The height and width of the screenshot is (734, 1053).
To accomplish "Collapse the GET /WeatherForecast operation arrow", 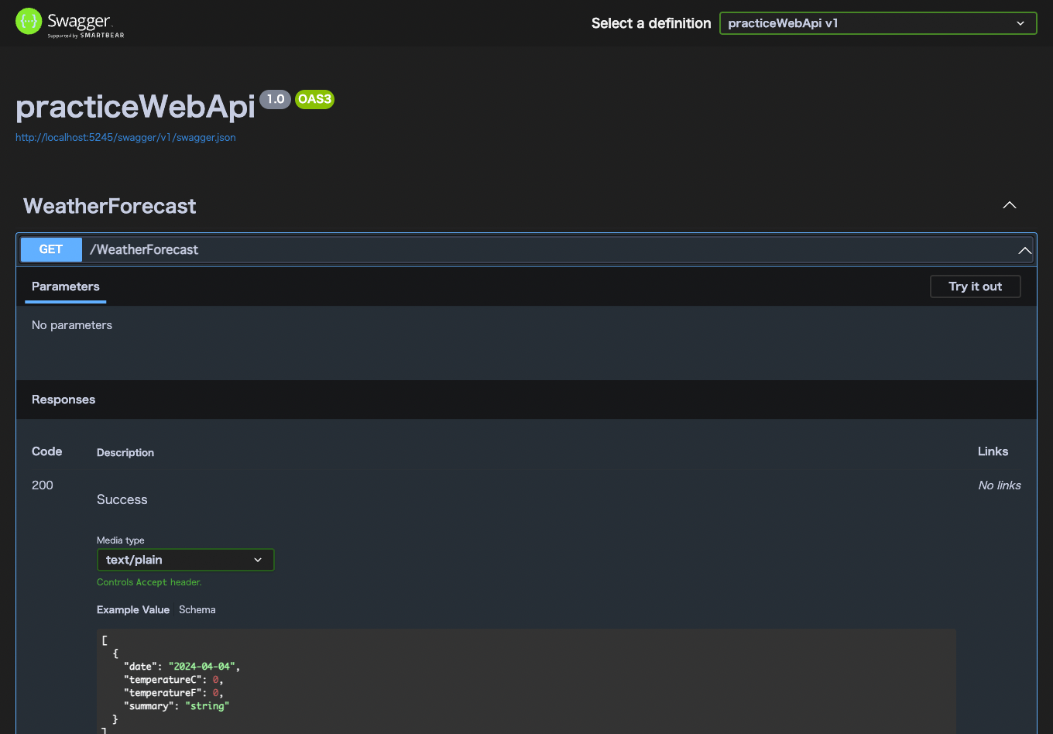I will [x=1024, y=250].
